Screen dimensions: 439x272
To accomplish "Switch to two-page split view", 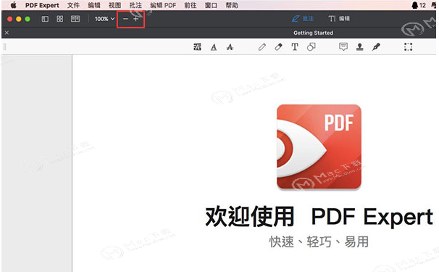I will (x=75, y=19).
